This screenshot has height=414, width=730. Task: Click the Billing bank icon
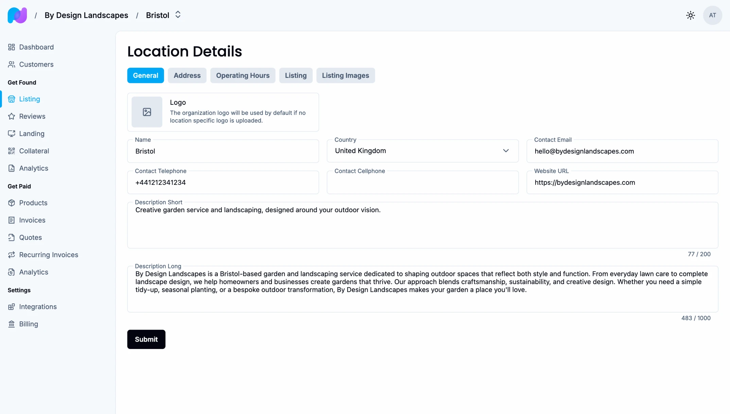point(12,324)
